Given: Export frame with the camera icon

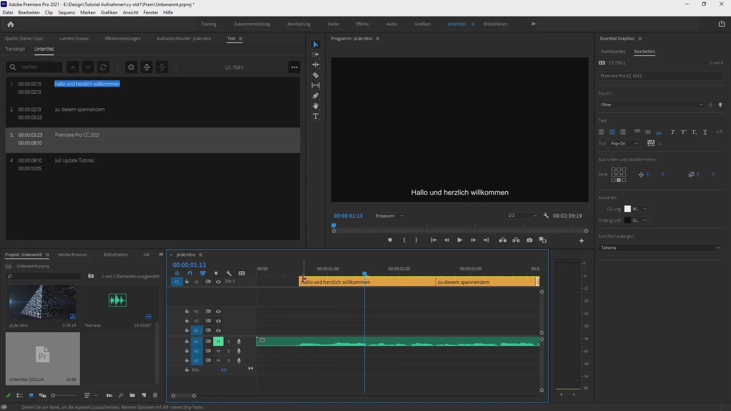Looking at the screenshot, I should 530,240.
